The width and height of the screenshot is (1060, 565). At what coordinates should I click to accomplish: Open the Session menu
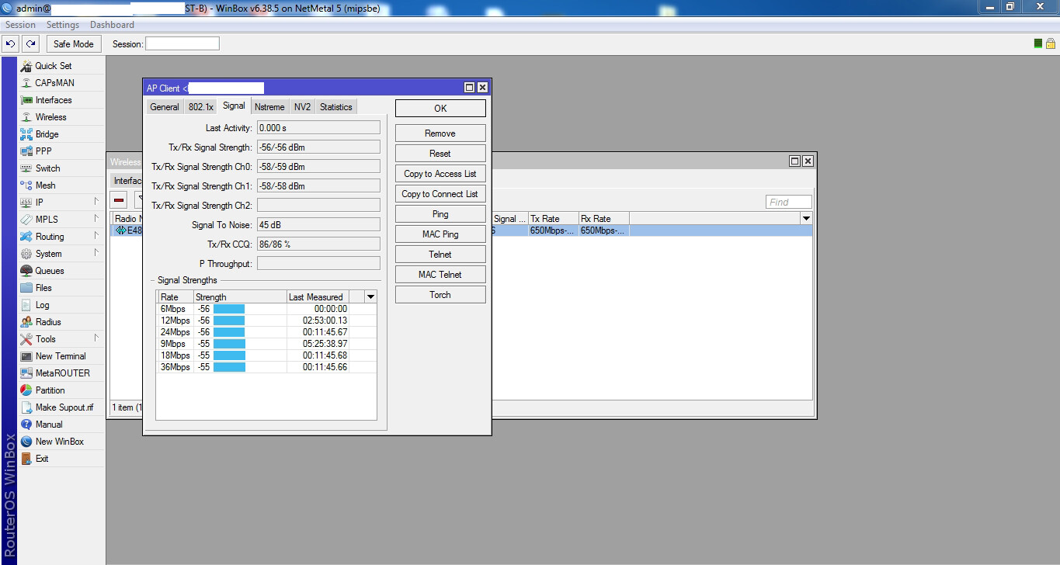click(x=20, y=25)
